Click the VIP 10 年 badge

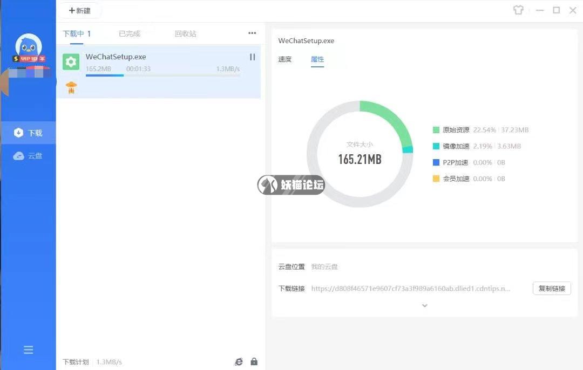click(x=29, y=59)
